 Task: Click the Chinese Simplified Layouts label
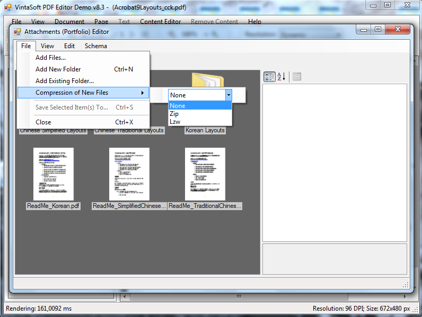click(53, 131)
